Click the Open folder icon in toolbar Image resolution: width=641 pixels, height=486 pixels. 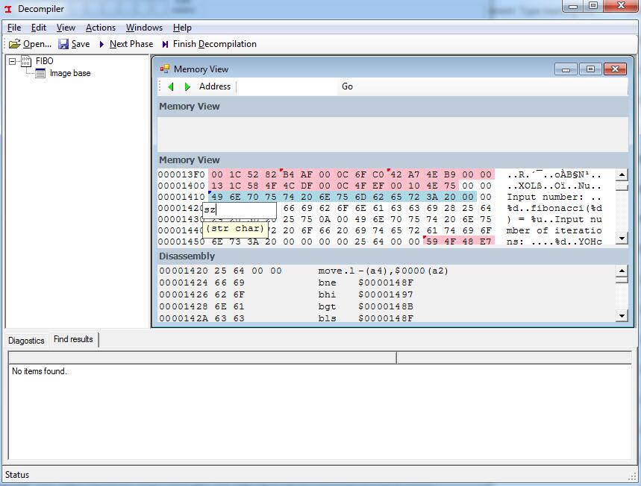coord(14,44)
